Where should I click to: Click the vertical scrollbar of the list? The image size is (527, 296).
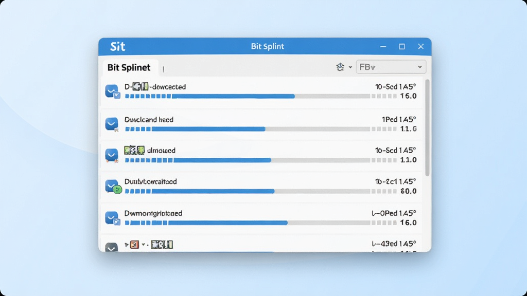[427, 127]
